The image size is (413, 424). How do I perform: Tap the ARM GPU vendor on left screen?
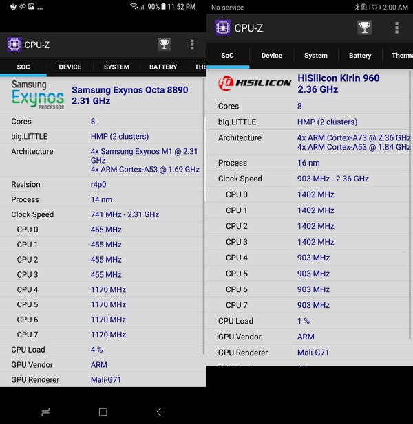(99, 365)
